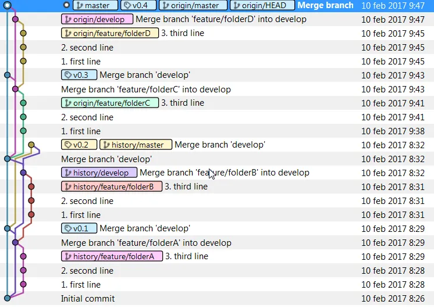Select the origin/feature/folderD branch label
The height and width of the screenshot is (308, 434).
pyautogui.click(x=110, y=33)
